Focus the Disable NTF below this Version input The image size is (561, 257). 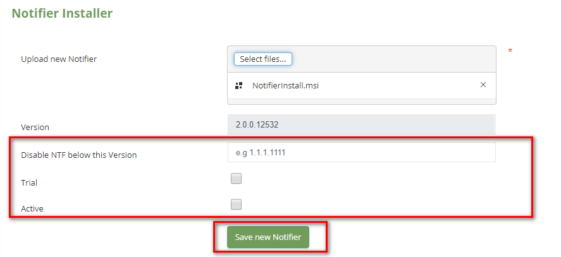pos(361,152)
